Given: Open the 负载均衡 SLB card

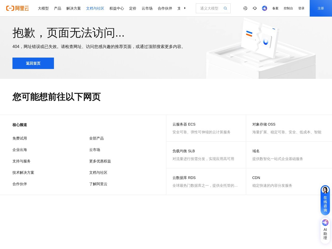Looking at the screenshot, I should [x=206, y=155].
